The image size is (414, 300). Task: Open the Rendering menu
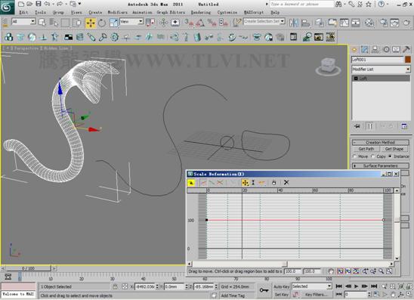point(201,12)
